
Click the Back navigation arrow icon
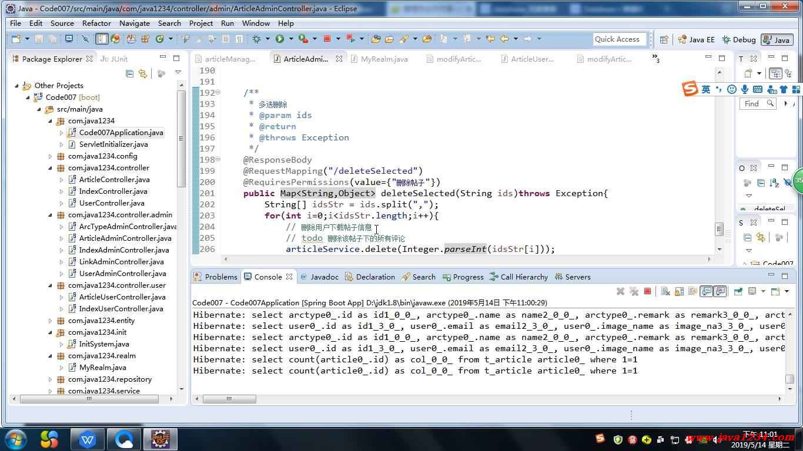tap(504, 39)
